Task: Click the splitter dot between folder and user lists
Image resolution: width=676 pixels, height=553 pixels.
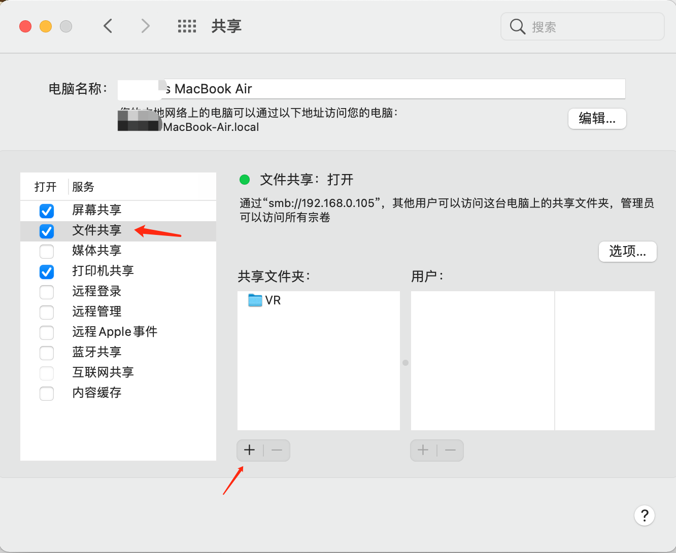Action: click(405, 363)
